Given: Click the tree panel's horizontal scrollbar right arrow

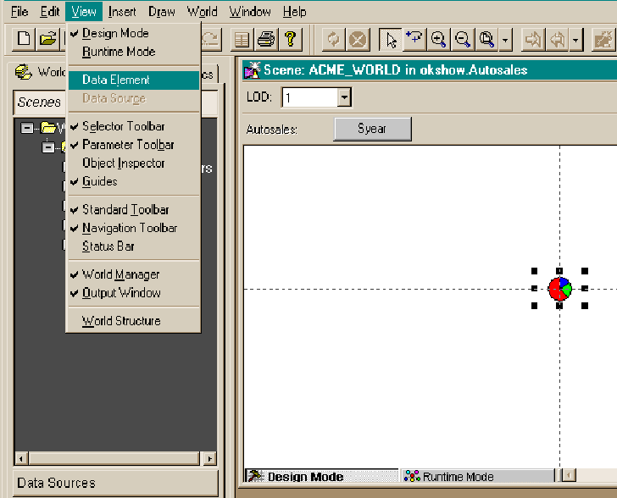Looking at the screenshot, I should coord(208,458).
